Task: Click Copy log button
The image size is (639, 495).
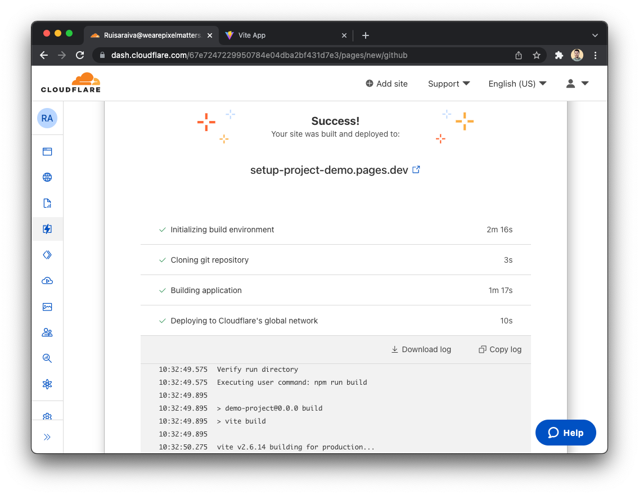Action: click(500, 349)
